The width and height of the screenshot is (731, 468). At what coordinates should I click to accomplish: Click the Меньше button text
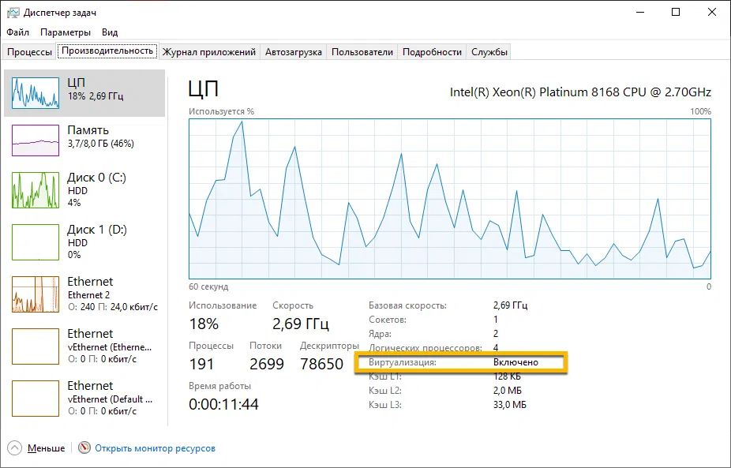coord(46,448)
